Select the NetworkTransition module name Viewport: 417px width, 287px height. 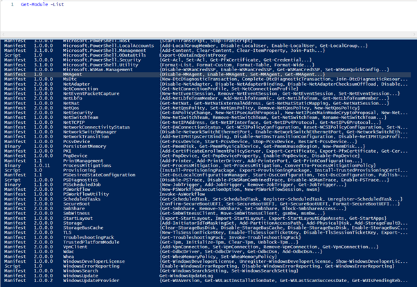coord(86,136)
